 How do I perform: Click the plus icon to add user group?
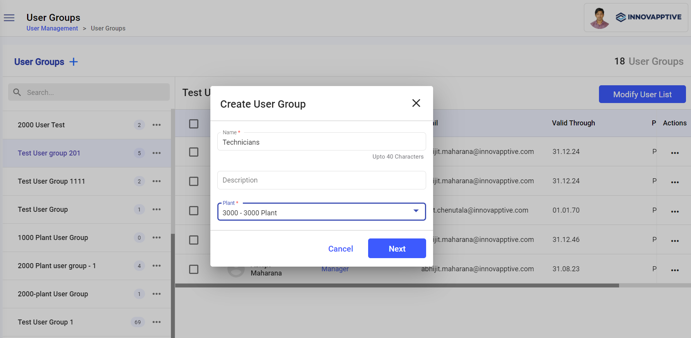pyautogui.click(x=73, y=62)
